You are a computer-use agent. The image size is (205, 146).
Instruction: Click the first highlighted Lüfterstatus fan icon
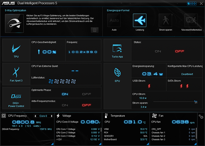(51, 81)
